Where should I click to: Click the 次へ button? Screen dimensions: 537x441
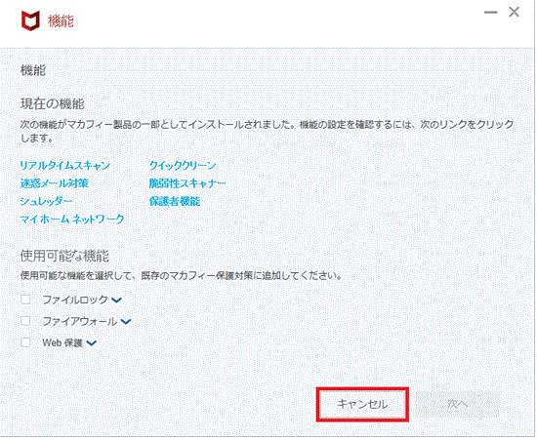pos(458,404)
